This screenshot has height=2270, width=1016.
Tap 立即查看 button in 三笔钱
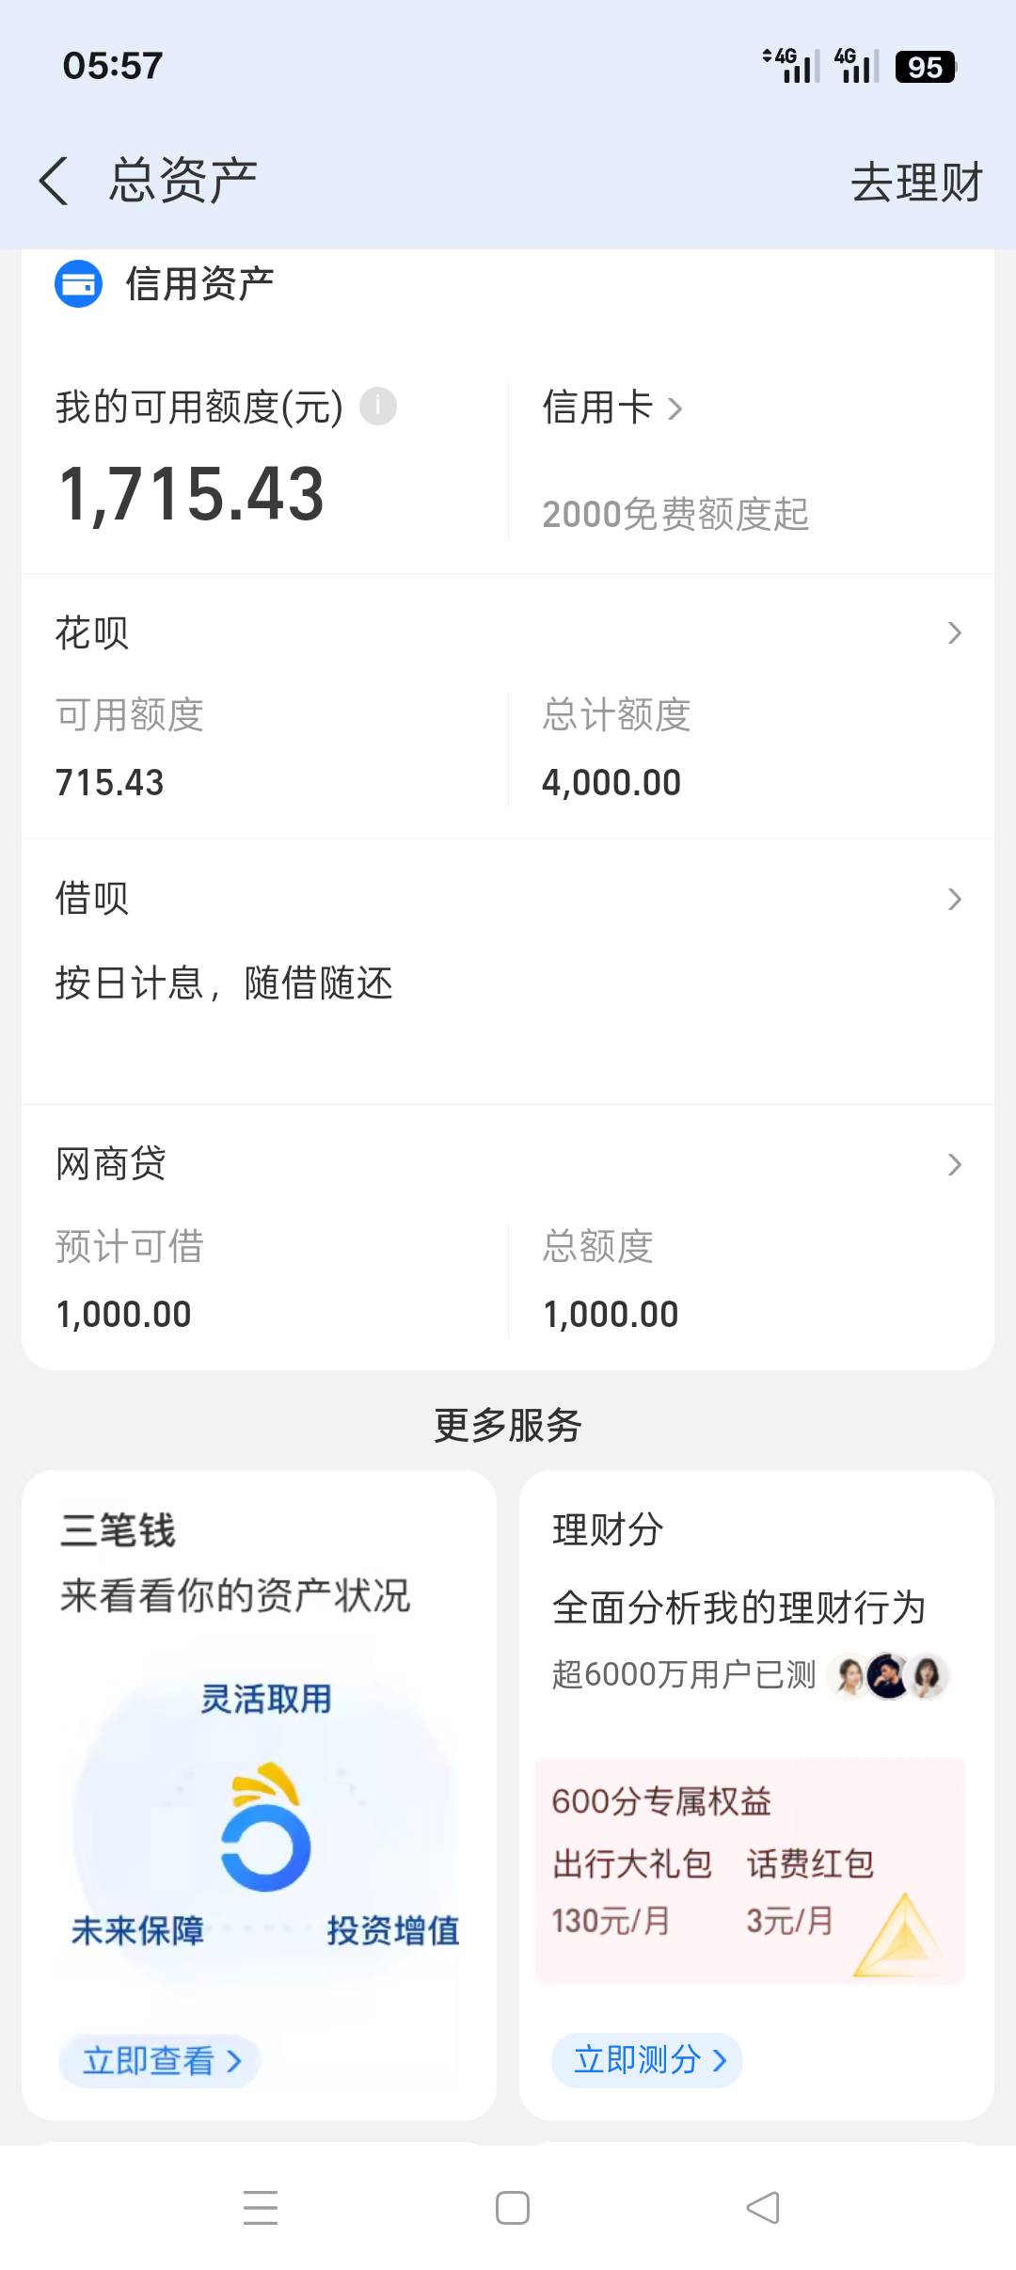click(160, 2061)
